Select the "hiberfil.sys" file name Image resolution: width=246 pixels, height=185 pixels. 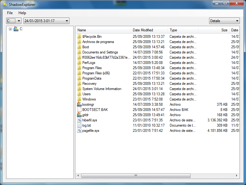[x=89, y=120]
